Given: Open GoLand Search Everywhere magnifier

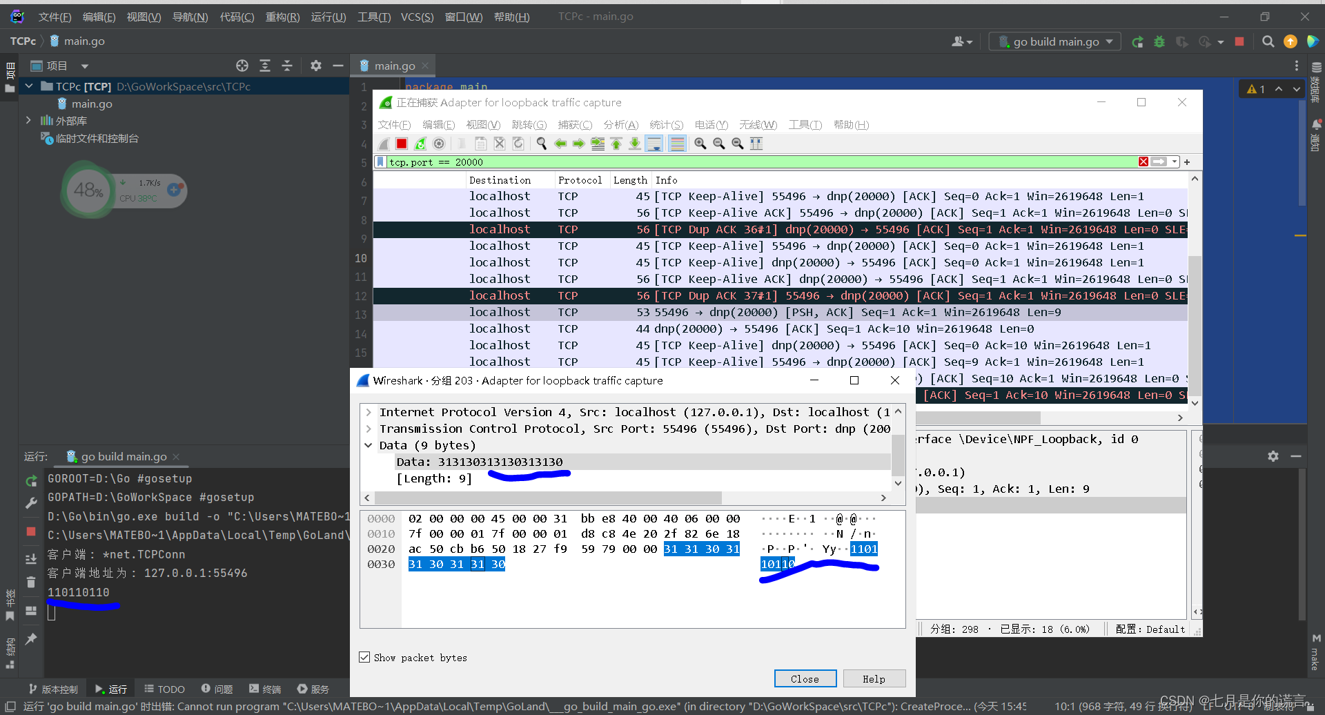Looking at the screenshot, I should coord(1268,41).
